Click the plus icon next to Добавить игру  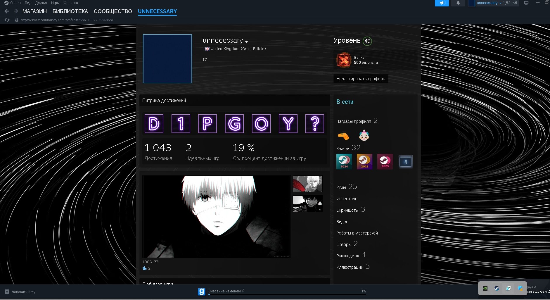coord(7,292)
